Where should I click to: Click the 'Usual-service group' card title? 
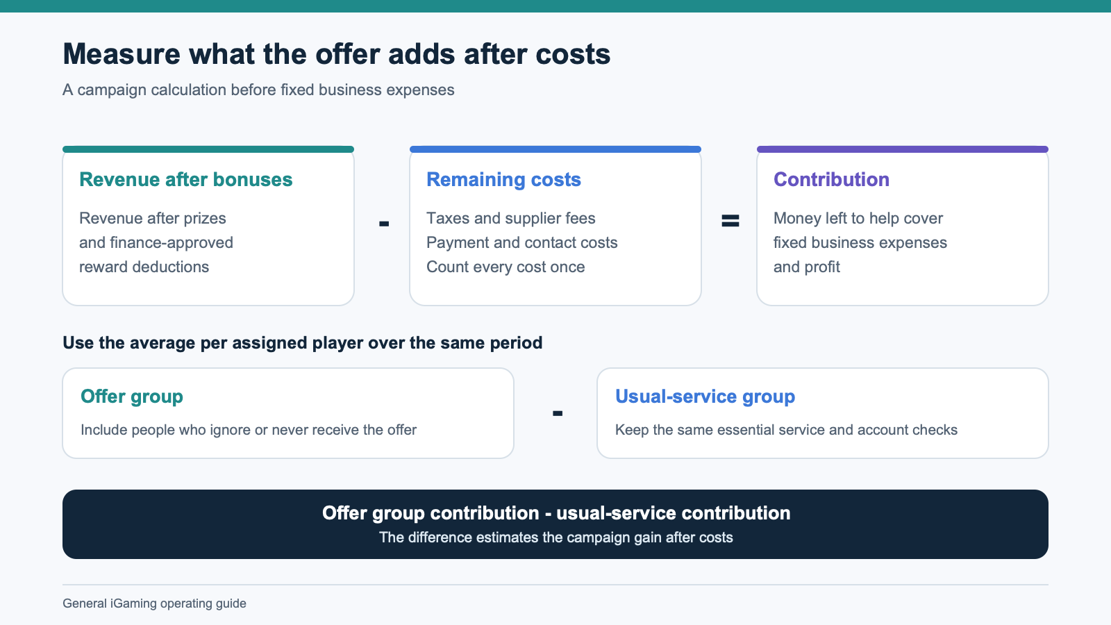pos(705,397)
